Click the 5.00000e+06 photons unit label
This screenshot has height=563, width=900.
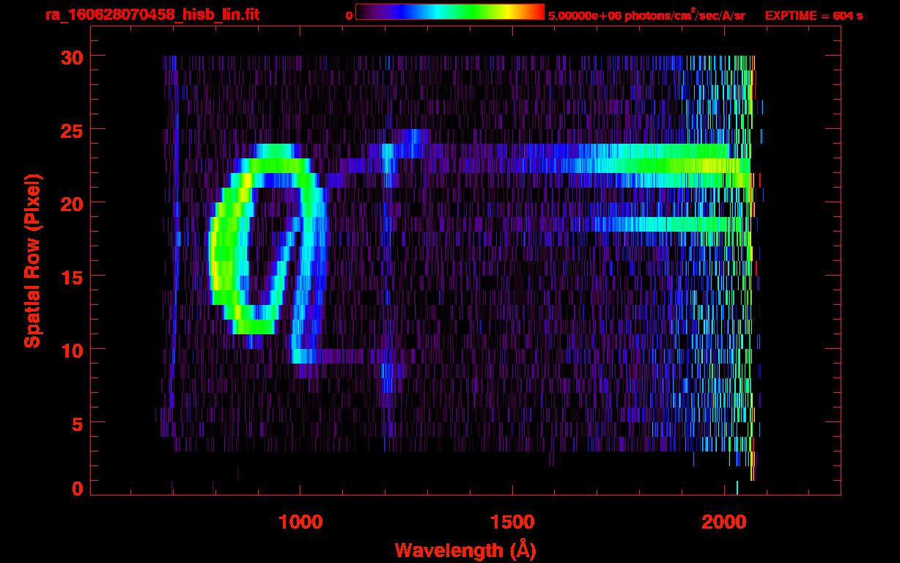pos(646,15)
